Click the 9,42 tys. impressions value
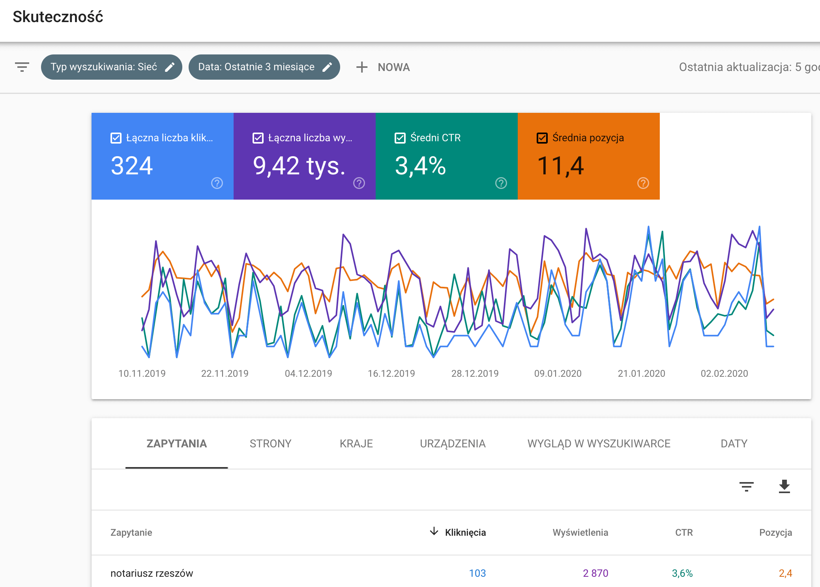The image size is (820, 587). pyautogui.click(x=299, y=166)
